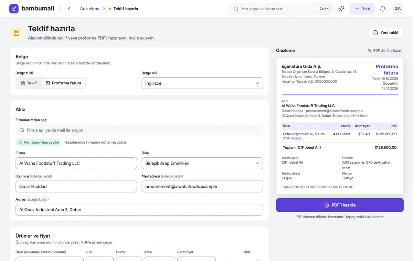Click the Proforma fatura heading in the preview

[387, 70]
